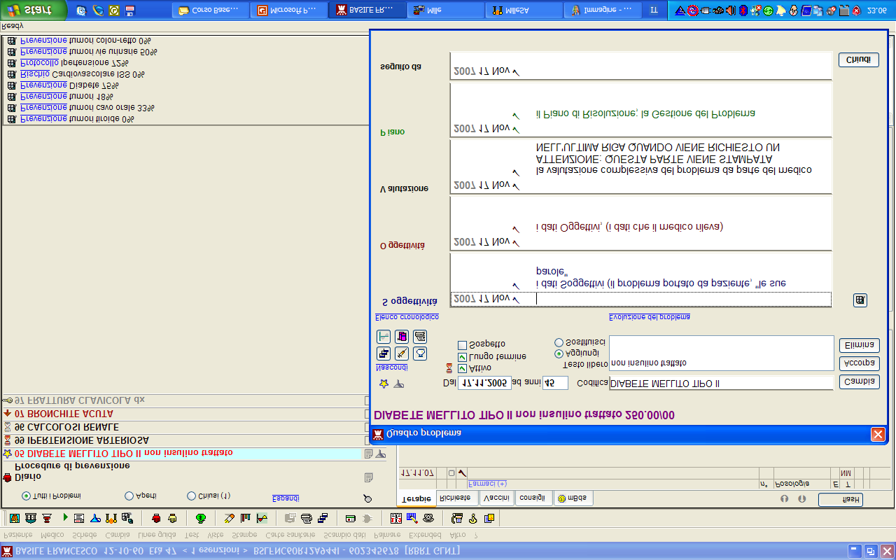Click the blue flask toolbar icon
The height and width of the screenshot is (560, 896).
(94, 518)
